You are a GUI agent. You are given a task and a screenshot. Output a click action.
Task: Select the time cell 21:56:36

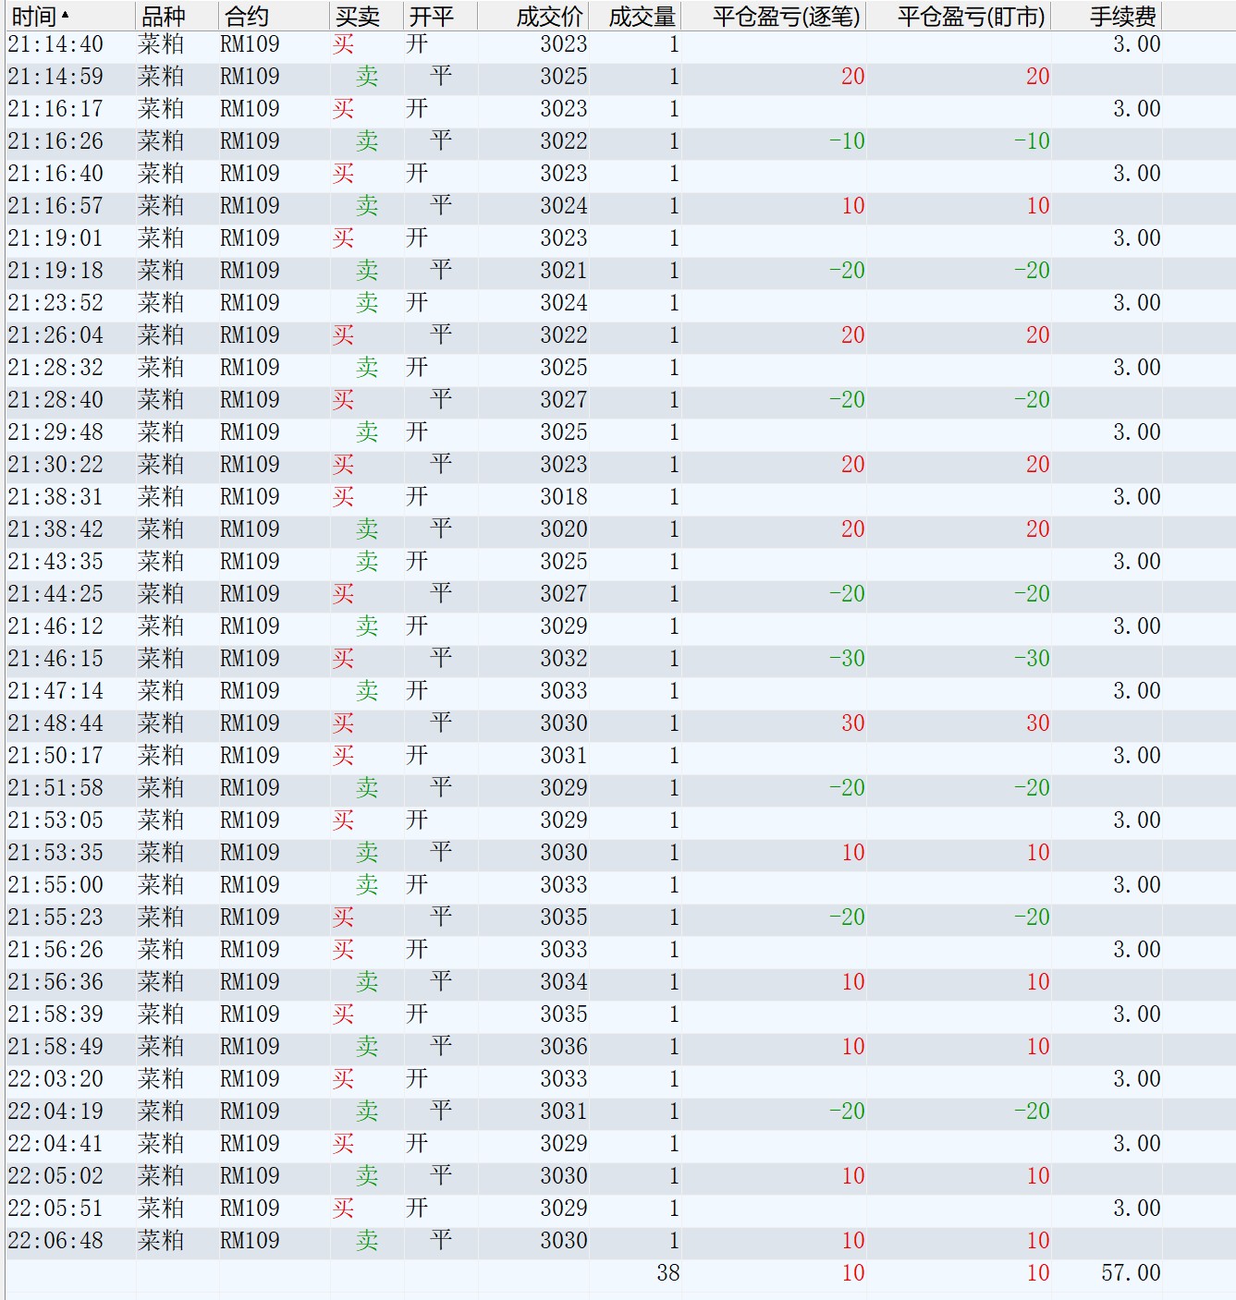pyautogui.click(x=55, y=982)
